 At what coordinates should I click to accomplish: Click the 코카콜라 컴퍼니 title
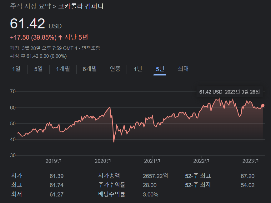point(81,6)
